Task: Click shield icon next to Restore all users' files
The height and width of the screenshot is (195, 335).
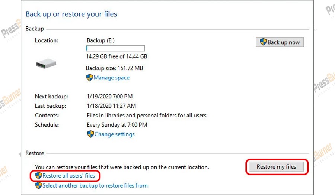Action: tap(38, 175)
